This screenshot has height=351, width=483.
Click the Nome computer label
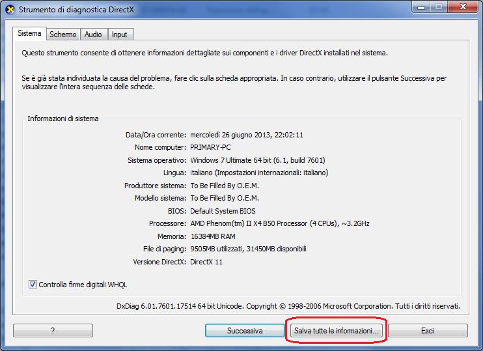coord(161,147)
